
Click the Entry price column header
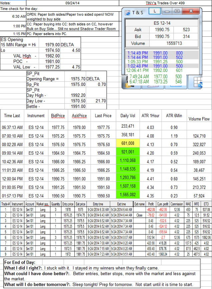[x=68, y=204]
